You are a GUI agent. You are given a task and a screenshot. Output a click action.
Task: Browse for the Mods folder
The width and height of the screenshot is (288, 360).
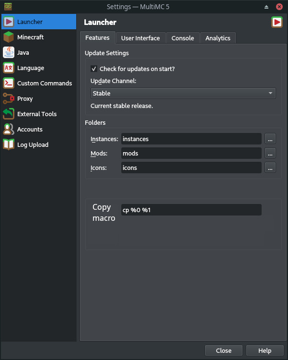(x=270, y=154)
